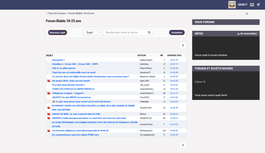
Task: Add forum to favorites with star icon
Action: pos(247,14)
